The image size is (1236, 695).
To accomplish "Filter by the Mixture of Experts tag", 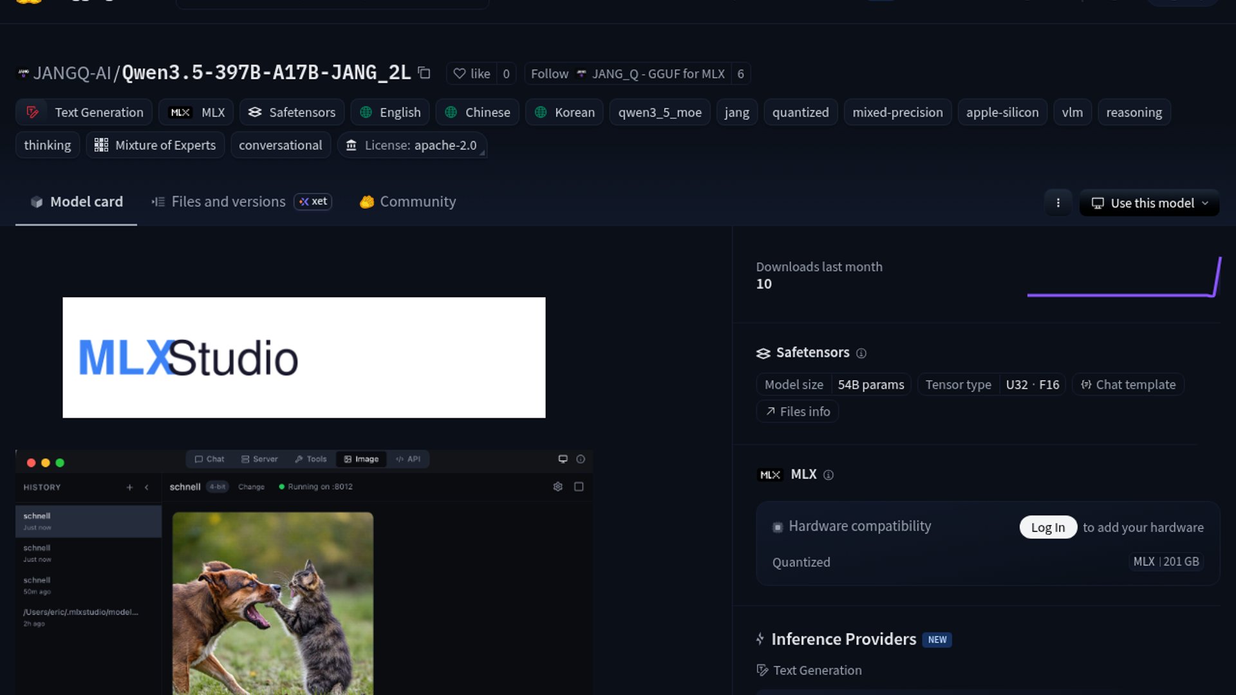I will [155, 145].
